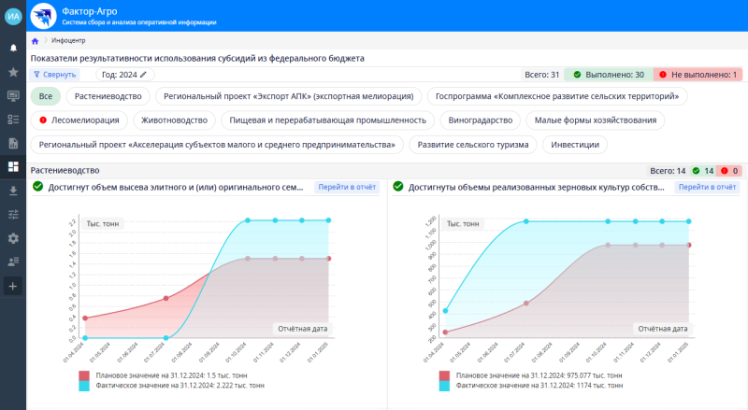This screenshot has width=748, height=410.
Task: Select the Животноводство filter chip
Action: [x=174, y=120]
